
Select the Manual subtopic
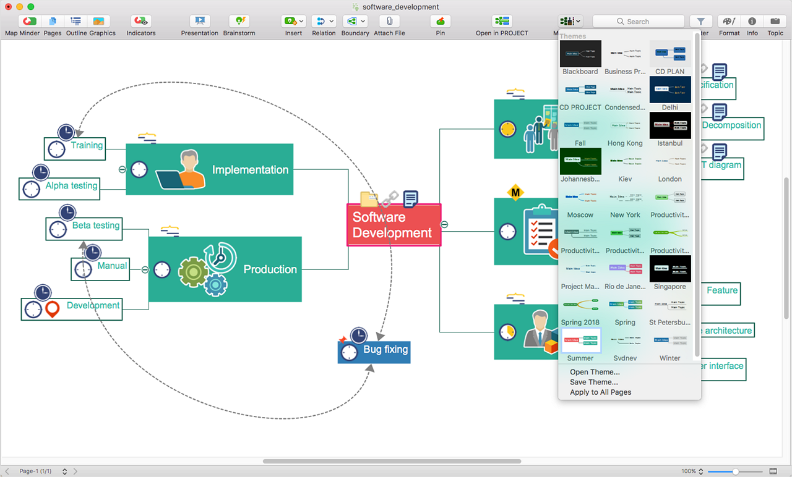click(x=100, y=269)
